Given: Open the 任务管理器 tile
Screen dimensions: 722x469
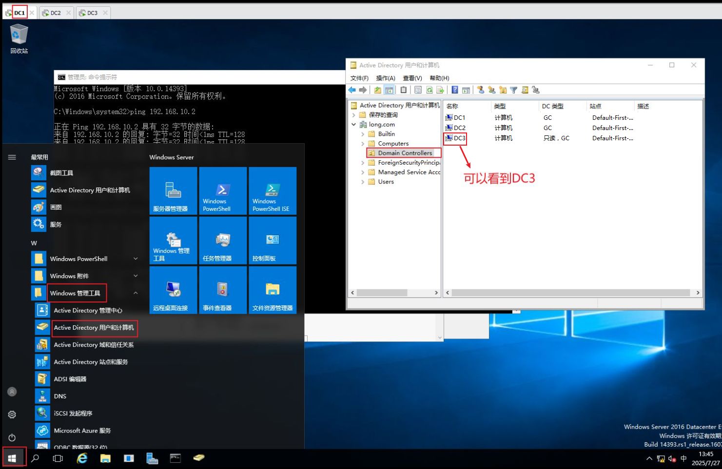Looking at the screenshot, I should coord(223,241).
